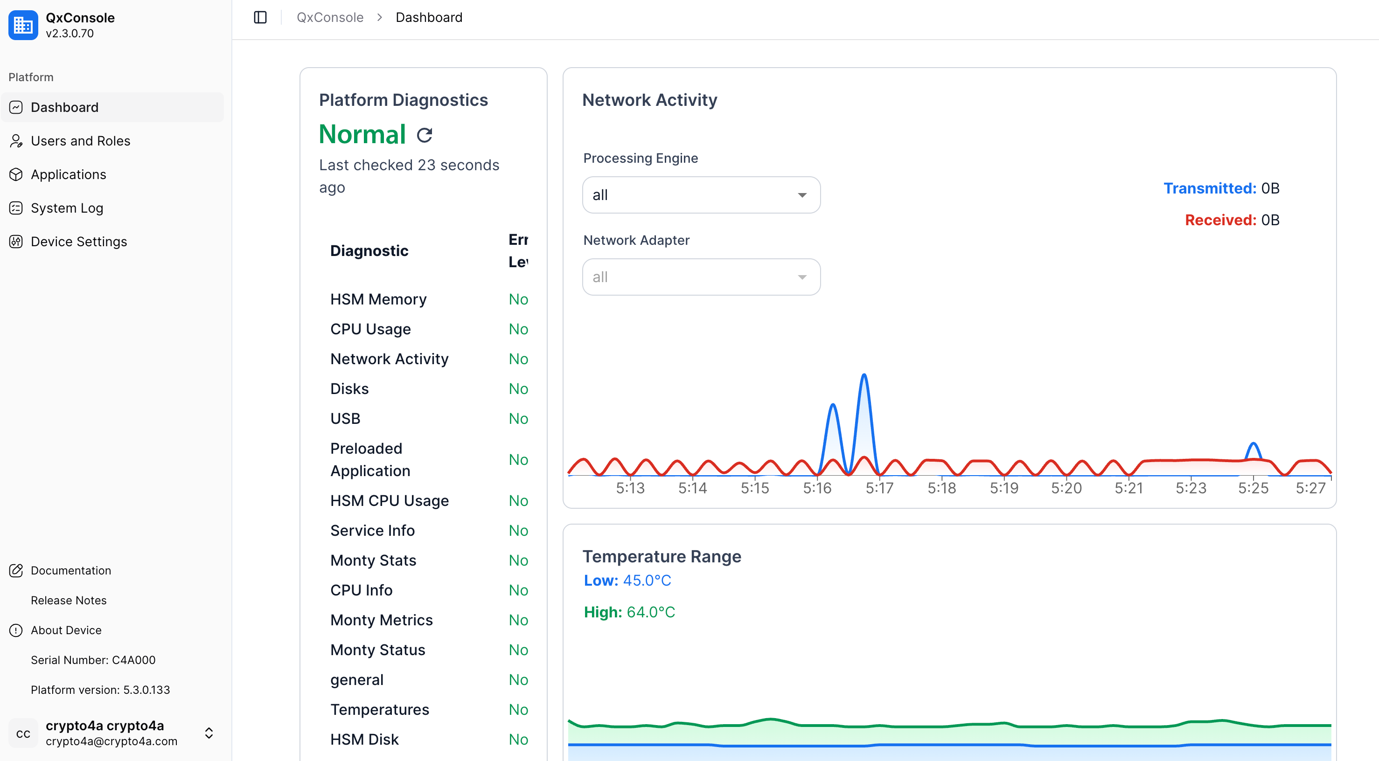This screenshot has width=1379, height=761.
Task: Open Device Settings via its gauge icon
Action: click(16, 242)
